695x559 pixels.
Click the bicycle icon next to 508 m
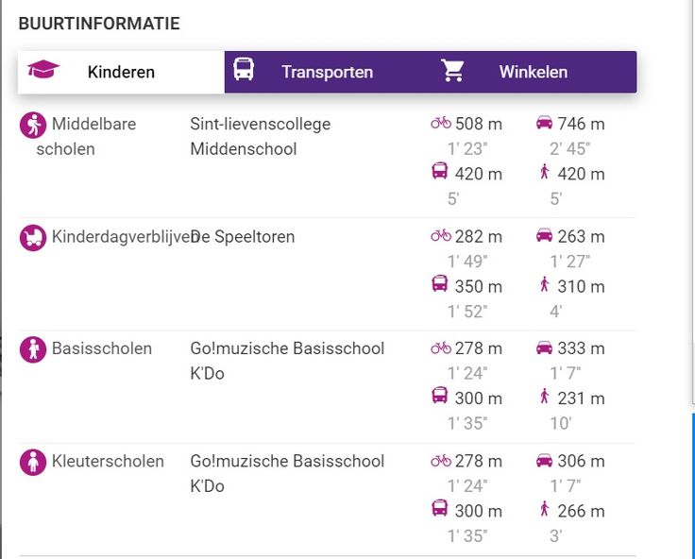[441, 123]
